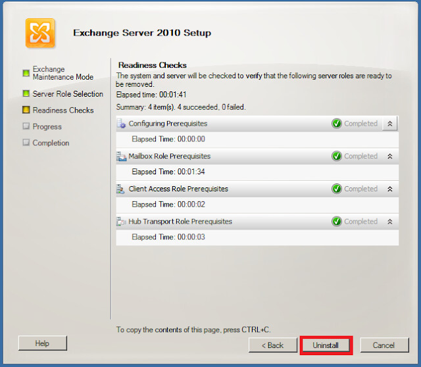Click the press CTRL+C copy hint text
421x367 pixels.
click(193, 330)
